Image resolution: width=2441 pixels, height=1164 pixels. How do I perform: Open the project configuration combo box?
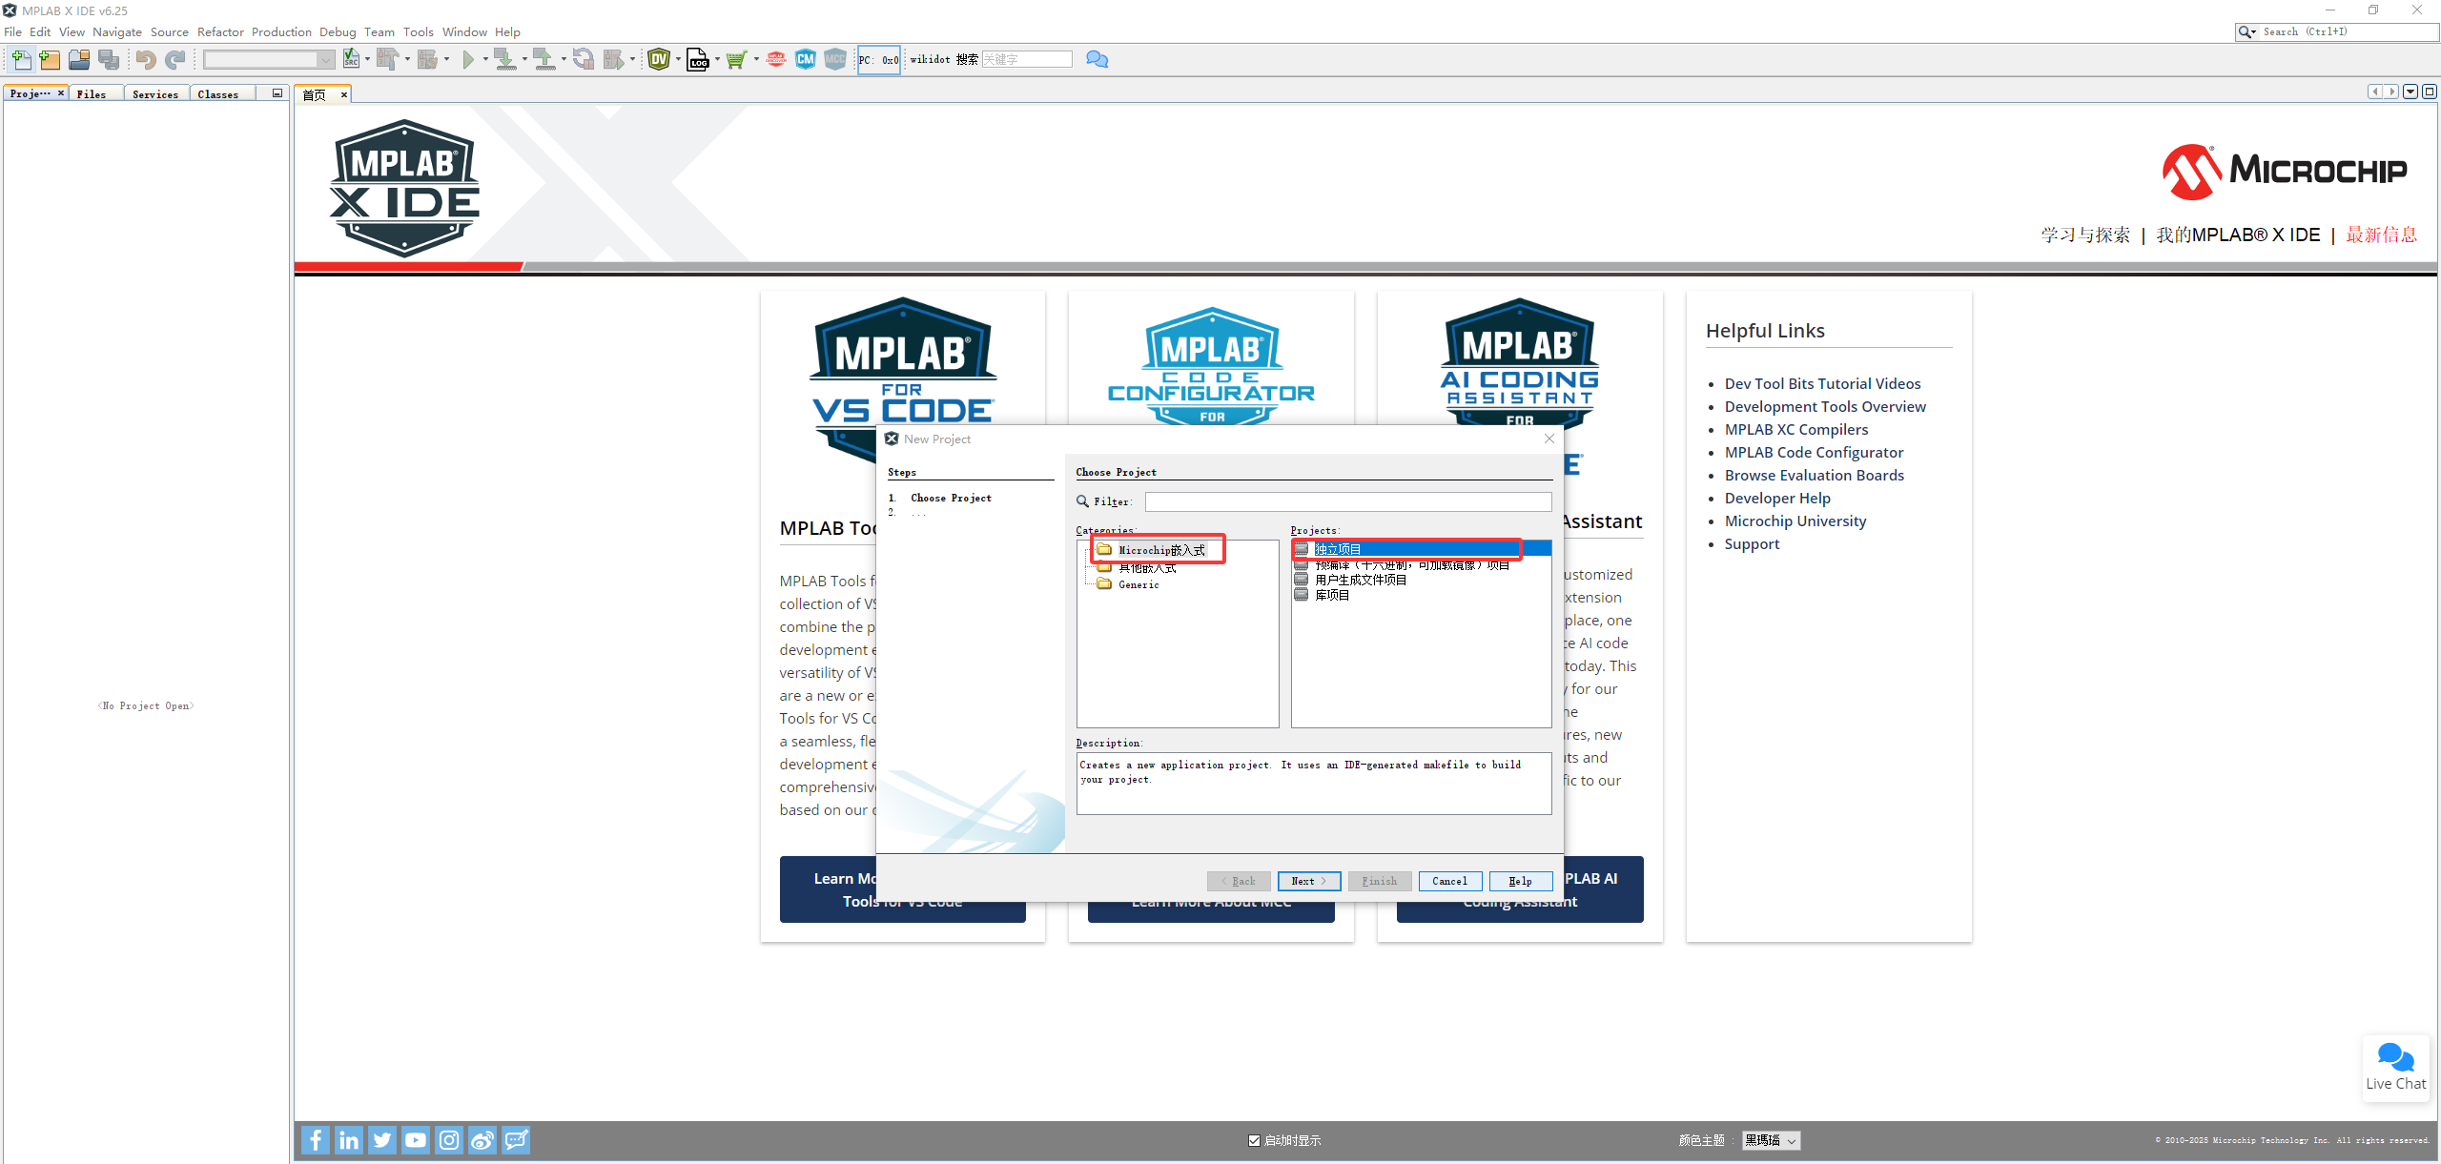[268, 60]
